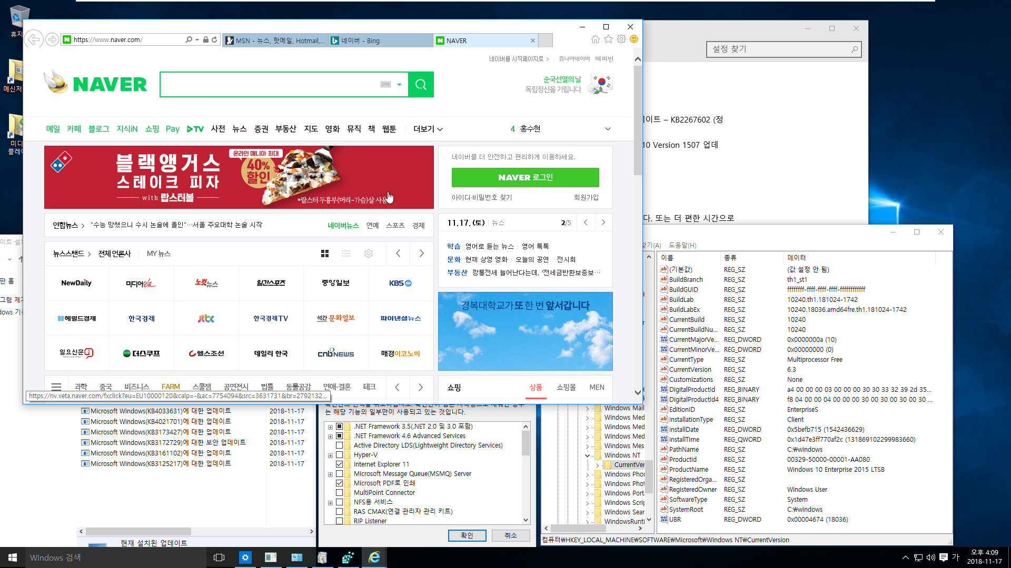The width and height of the screenshot is (1011, 568).
Task: Click the KBS news logo
Action: point(400,283)
